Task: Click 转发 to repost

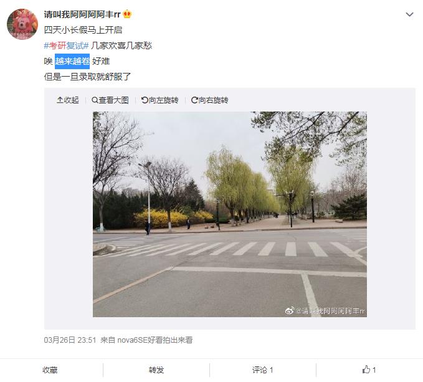Action: point(156,370)
